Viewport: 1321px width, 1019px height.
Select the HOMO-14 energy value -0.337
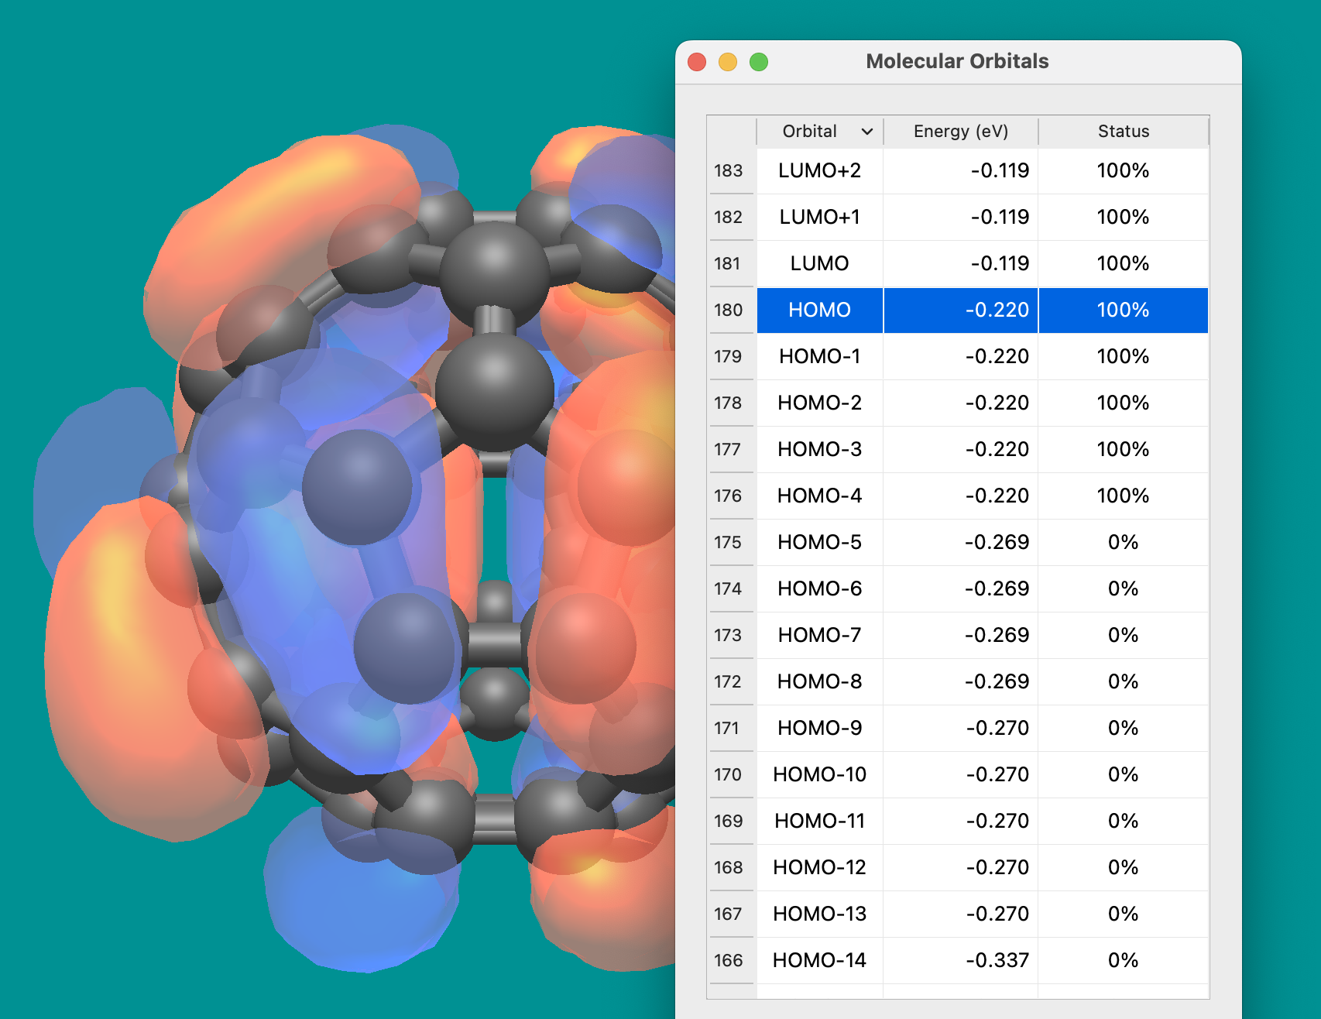coord(997,961)
